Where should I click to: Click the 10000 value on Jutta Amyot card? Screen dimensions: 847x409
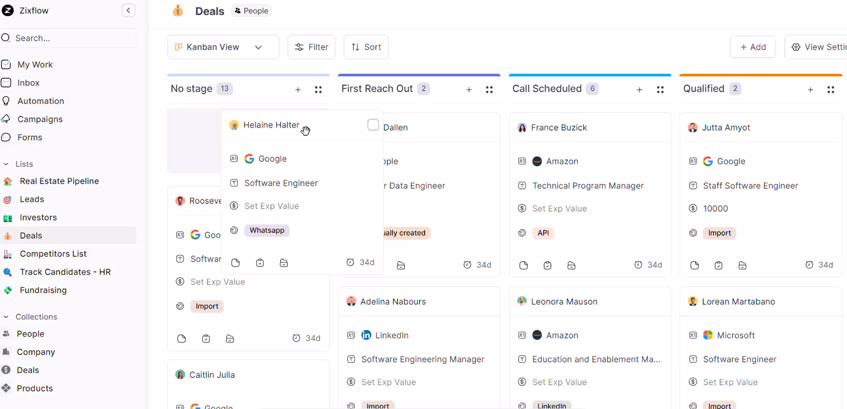tap(715, 209)
